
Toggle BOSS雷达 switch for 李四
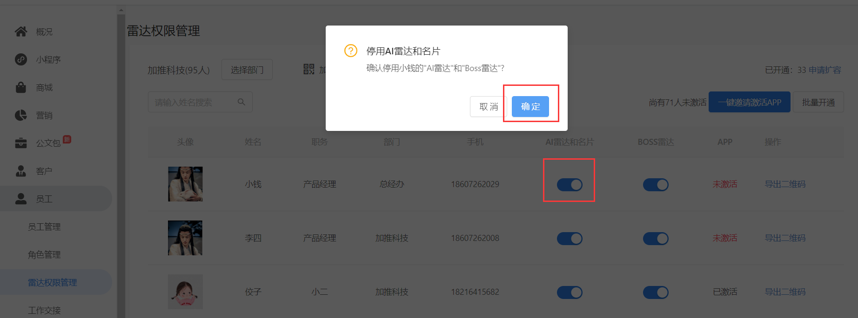[x=656, y=239]
